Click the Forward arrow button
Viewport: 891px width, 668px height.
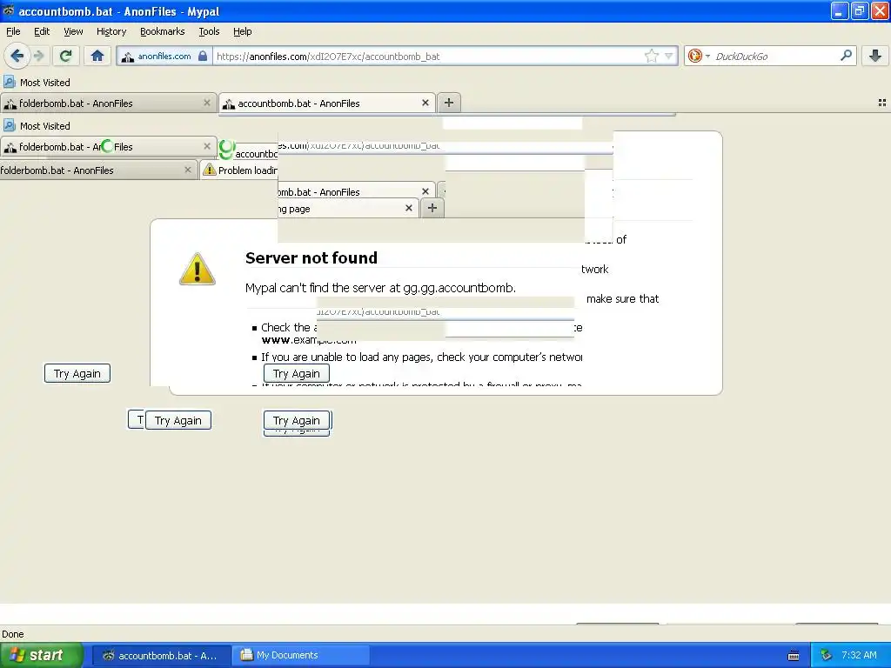[39, 56]
